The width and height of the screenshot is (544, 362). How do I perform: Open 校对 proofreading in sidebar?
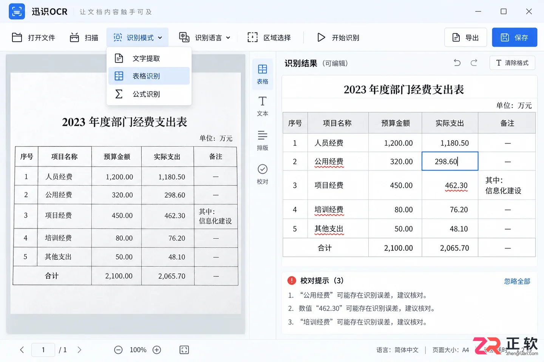coord(263,174)
